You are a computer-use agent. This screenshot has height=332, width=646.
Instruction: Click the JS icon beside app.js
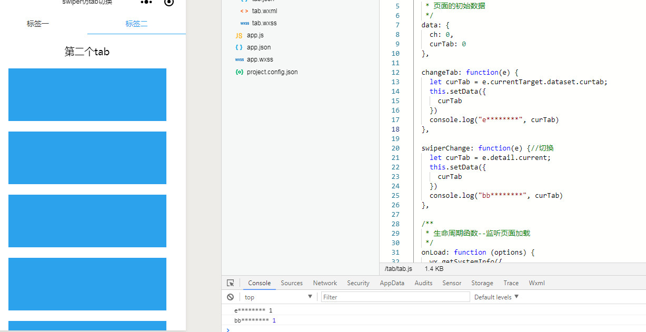coord(239,35)
